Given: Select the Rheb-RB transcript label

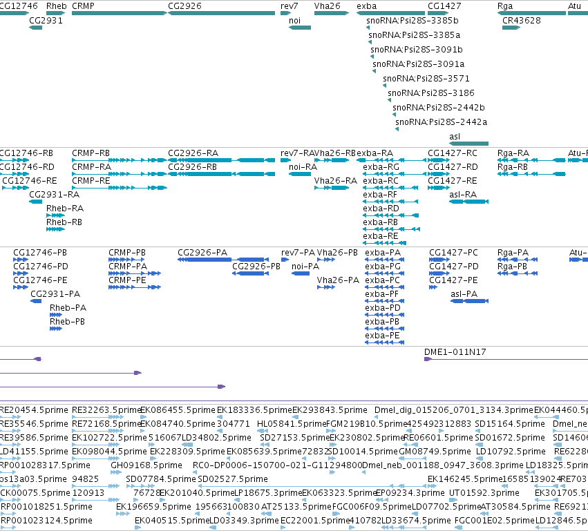Looking at the screenshot, I should (x=64, y=222).
